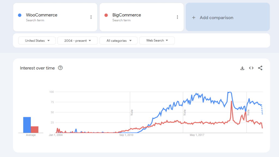279x157 pixels.
Task: Click the BigCommerce search term label
Action: click(x=127, y=15)
